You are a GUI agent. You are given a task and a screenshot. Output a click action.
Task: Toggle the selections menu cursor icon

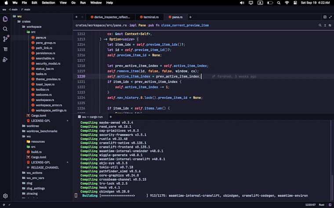coord(325,25)
